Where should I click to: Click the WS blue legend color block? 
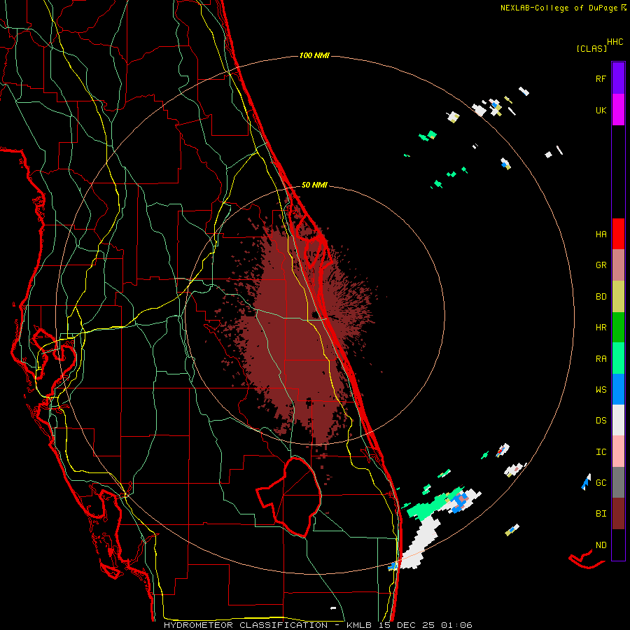[618, 389]
